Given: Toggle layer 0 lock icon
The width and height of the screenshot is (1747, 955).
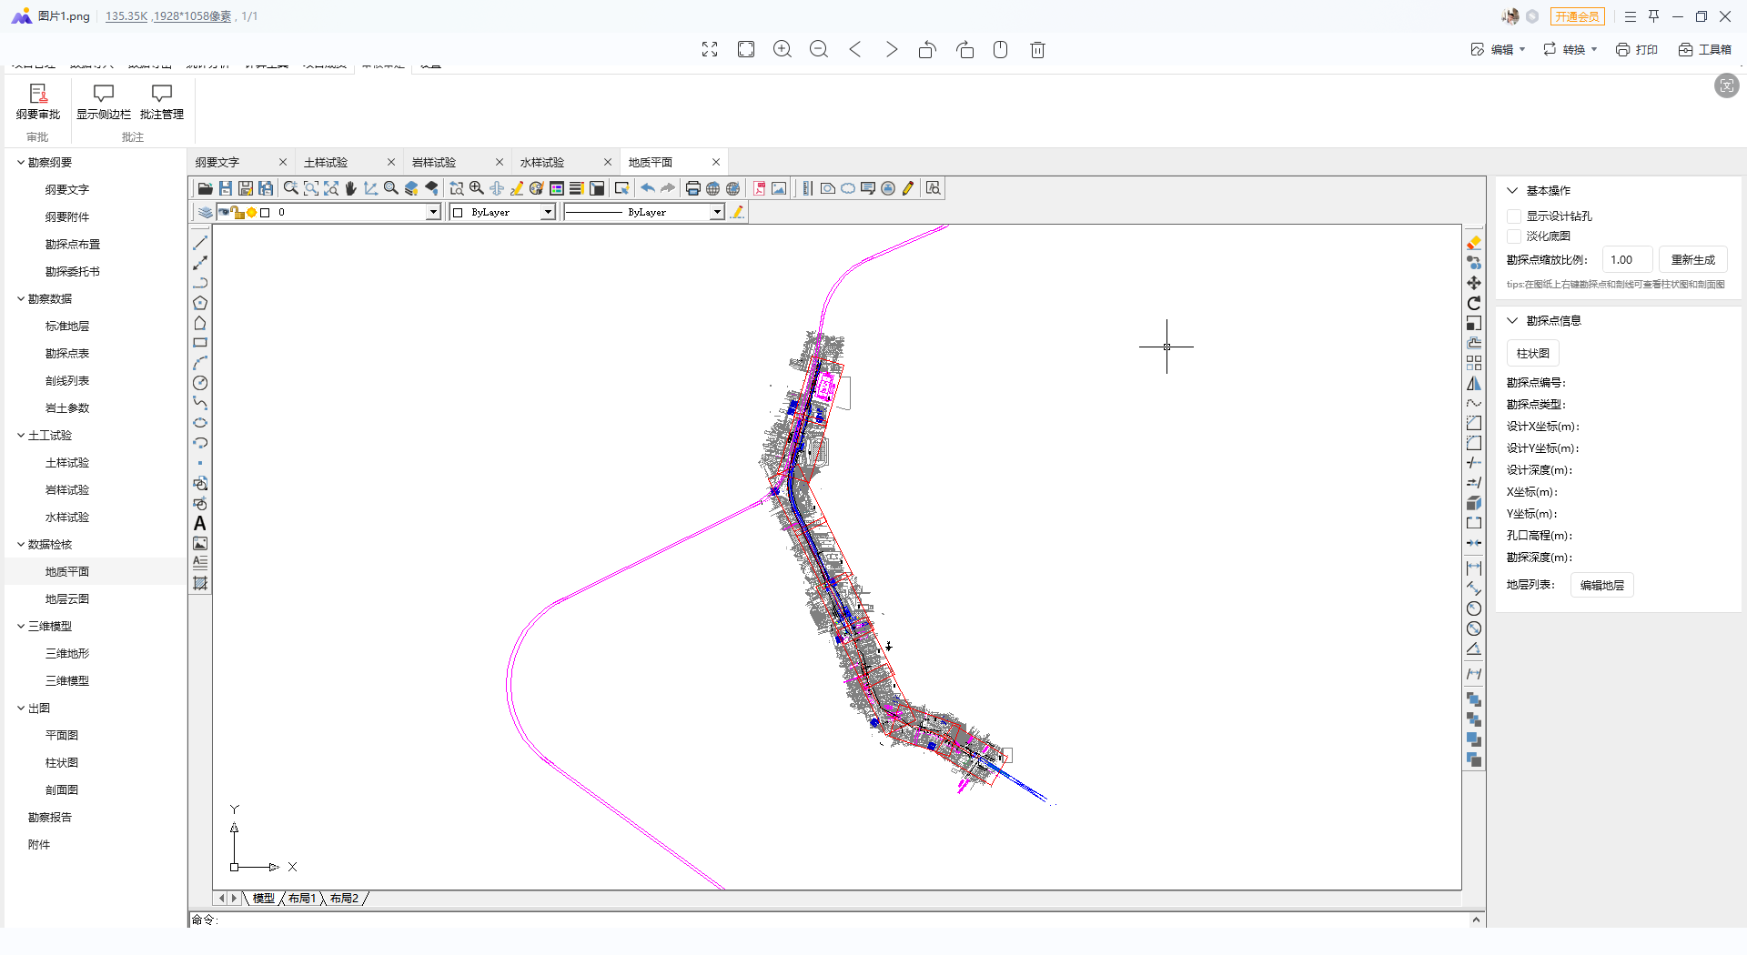Looking at the screenshot, I should (237, 212).
